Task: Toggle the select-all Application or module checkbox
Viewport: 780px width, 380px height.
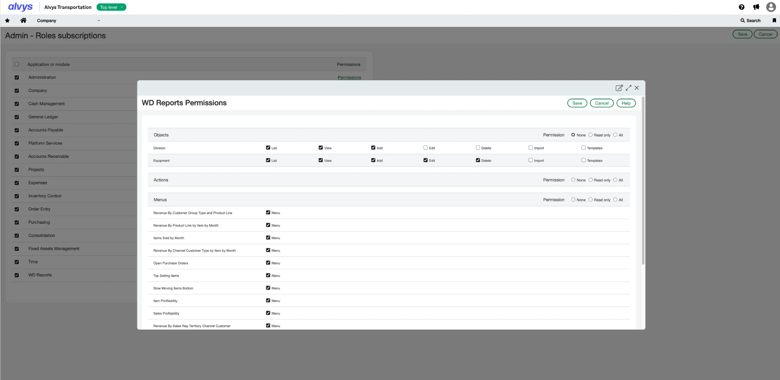Action: click(17, 64)
